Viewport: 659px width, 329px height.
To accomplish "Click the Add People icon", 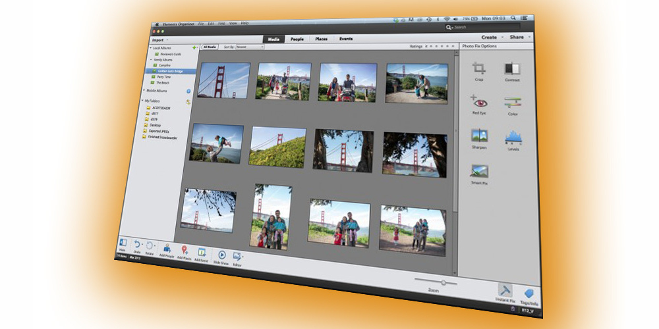I will pyautogui.click(x=167, y=250).
